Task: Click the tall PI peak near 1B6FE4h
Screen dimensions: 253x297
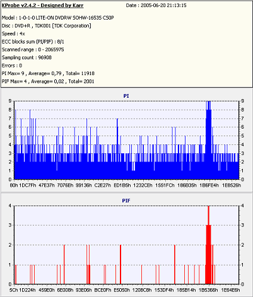Action: tap(208, 140)
